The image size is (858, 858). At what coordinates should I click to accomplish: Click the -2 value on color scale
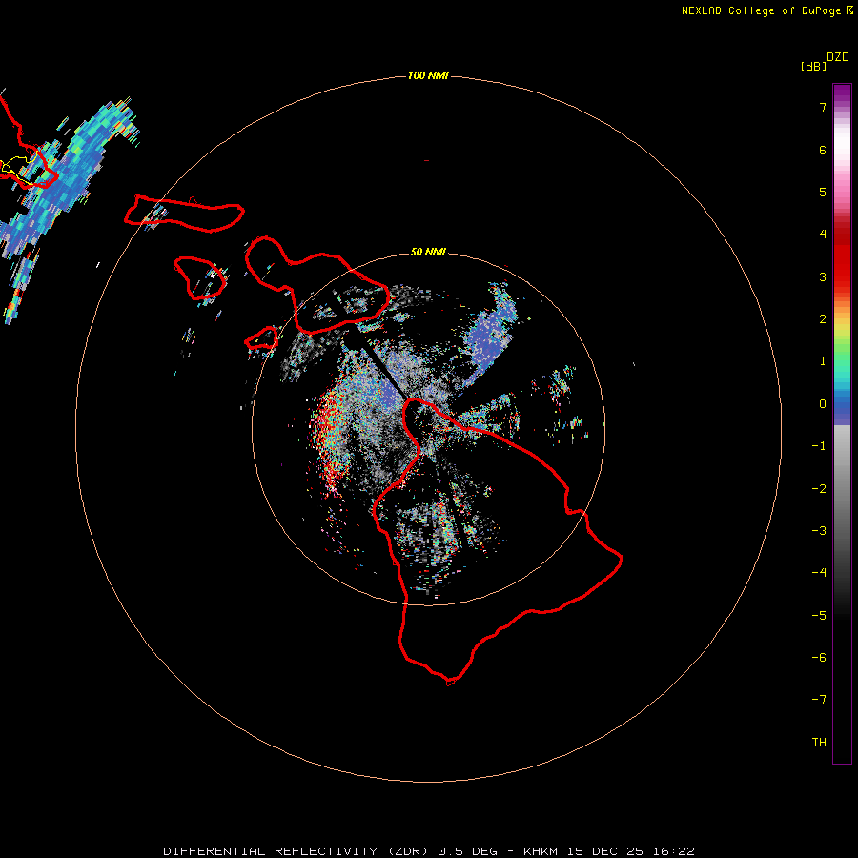coord(819,489)
